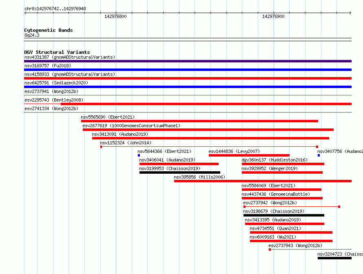Viewport: 363px width, 274px height.
Task: Select esv2677619 (1000GenomesConsortiumPhase1) label
Action: (131, 126)
